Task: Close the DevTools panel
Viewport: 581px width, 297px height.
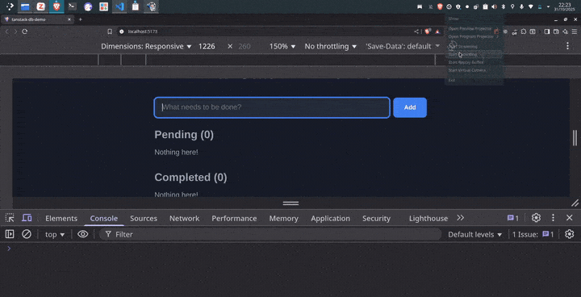Action: pos(570,218)
